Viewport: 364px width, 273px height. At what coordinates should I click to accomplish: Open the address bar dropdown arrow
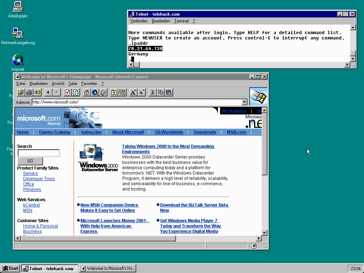(x=245, y=102)
